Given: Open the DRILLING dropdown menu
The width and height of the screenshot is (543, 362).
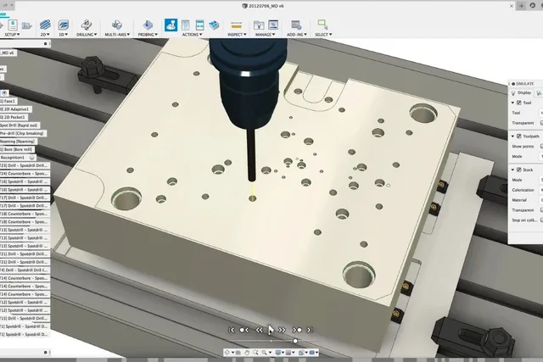Looking at the screenshot, I should point(87,35).
